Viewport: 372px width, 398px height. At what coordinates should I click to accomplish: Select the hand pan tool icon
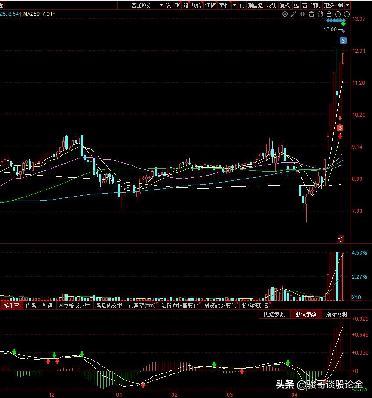320,14
